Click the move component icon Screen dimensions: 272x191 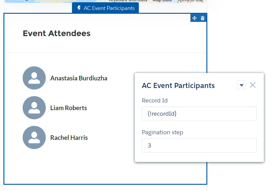pyautogui.click(x=194, y=18)
